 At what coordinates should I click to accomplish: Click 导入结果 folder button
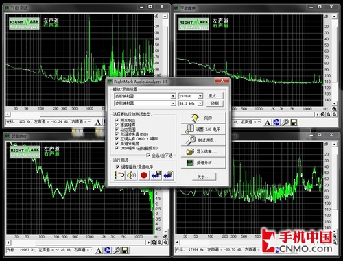(203, 151)
